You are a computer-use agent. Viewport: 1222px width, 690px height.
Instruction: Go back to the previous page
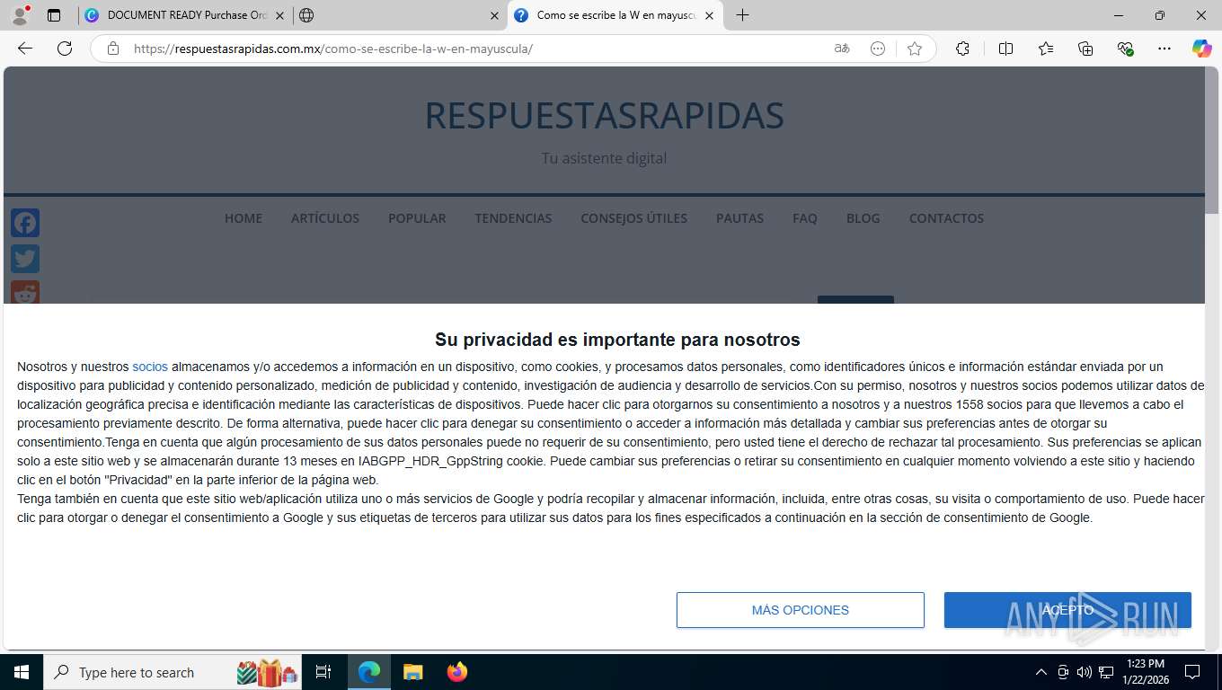[25, 49]
